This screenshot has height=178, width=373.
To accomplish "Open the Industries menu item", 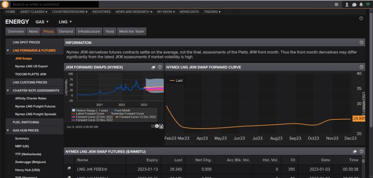I will (102, 12).
